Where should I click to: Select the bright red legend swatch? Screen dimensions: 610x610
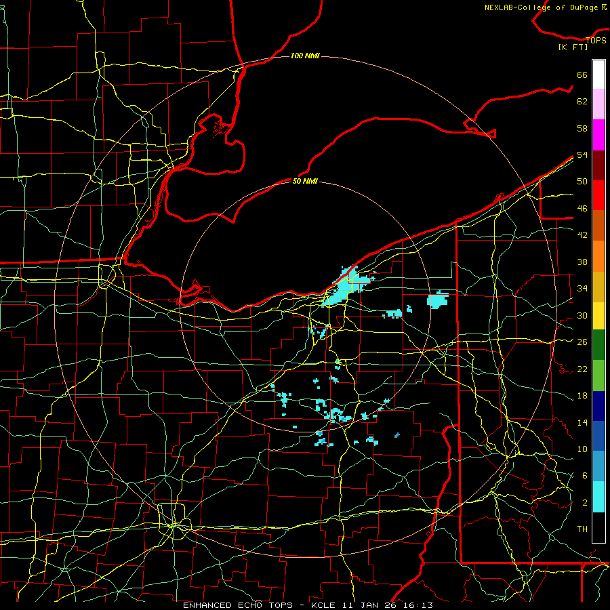(x=598, y=195)
